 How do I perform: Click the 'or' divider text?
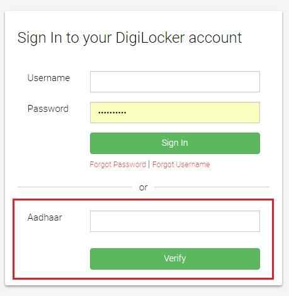(x=144, y=187)
